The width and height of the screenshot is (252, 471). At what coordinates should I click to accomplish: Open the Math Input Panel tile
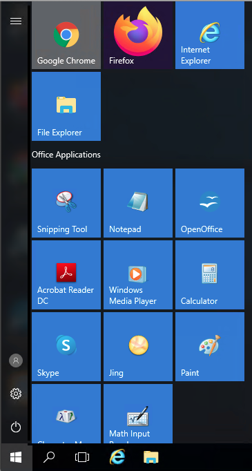click(x=138, y=414)
